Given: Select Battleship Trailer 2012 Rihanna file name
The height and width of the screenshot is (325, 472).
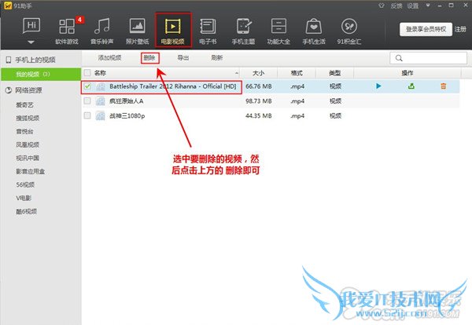Looking at the screenshot, I should coord(173,86).
